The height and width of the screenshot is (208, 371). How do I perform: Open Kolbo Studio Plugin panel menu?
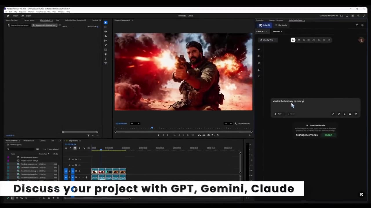304,20
